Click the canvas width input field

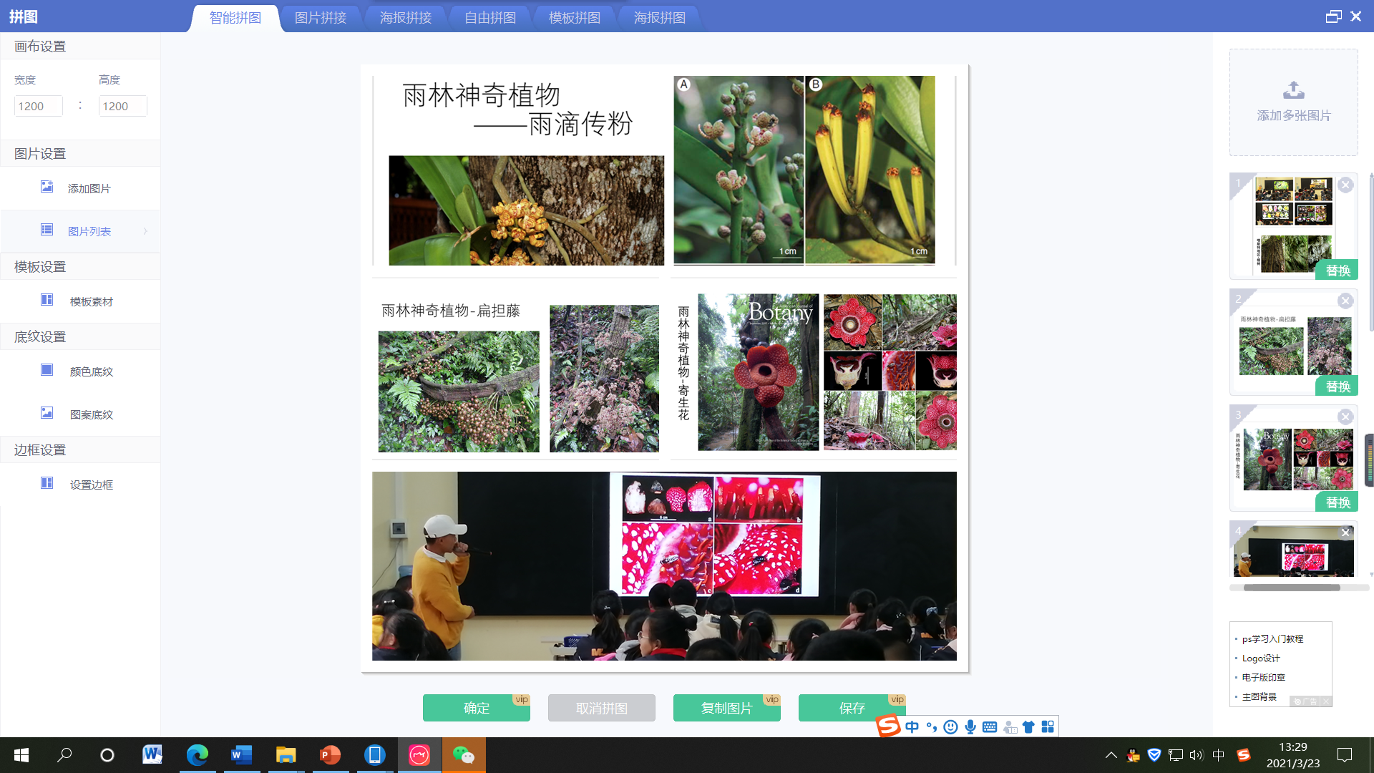pos(39,106)
